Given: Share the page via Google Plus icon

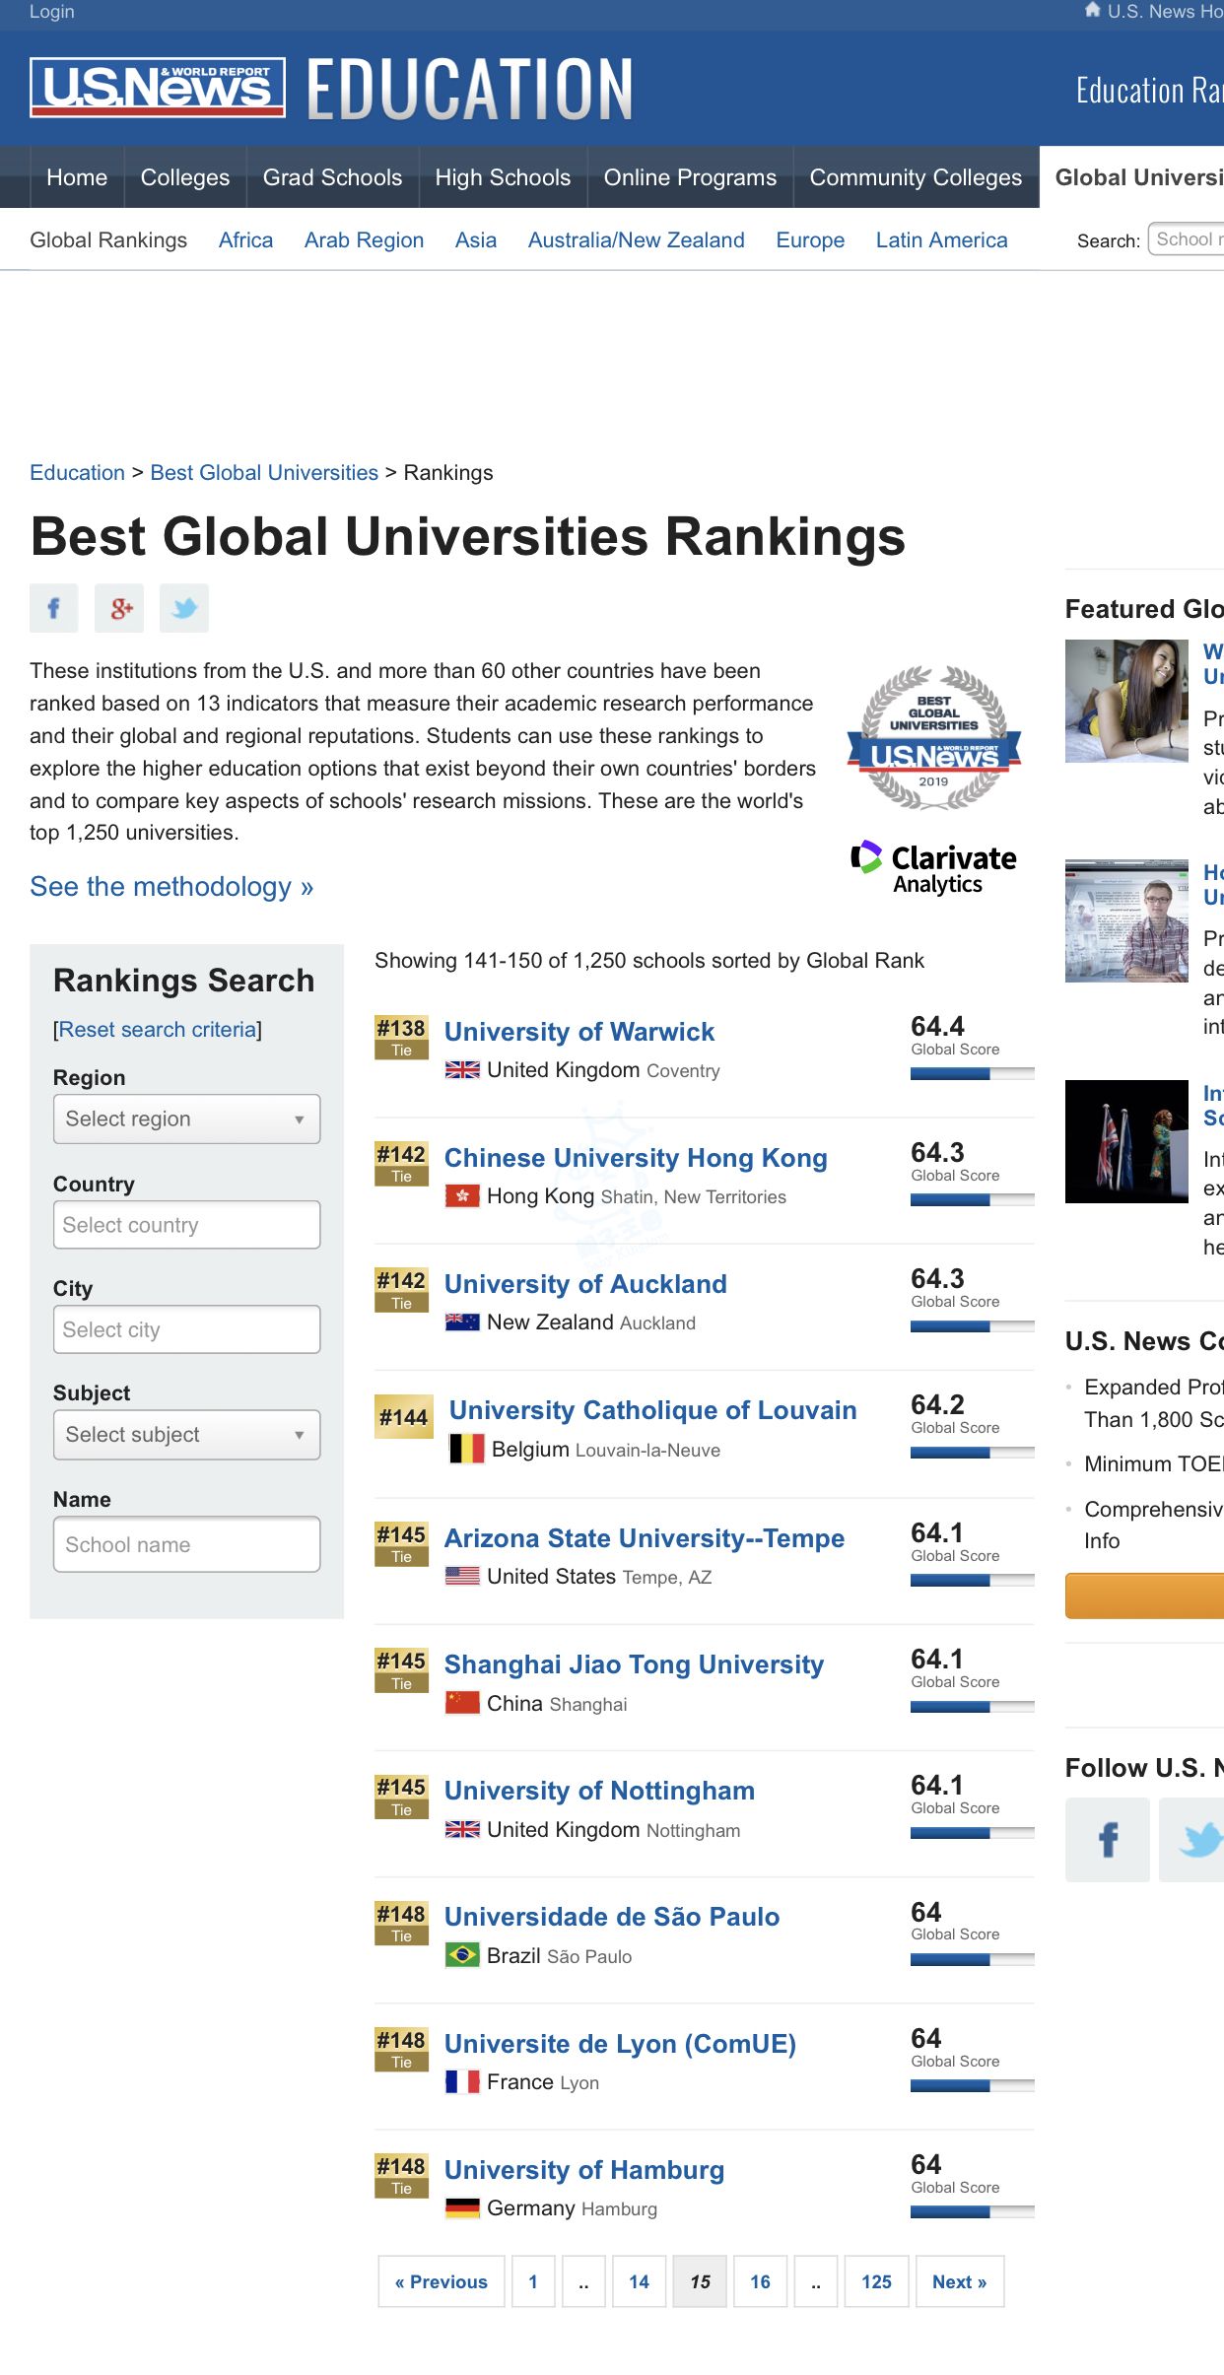Looking at the screenshot, I should (119, 608).
